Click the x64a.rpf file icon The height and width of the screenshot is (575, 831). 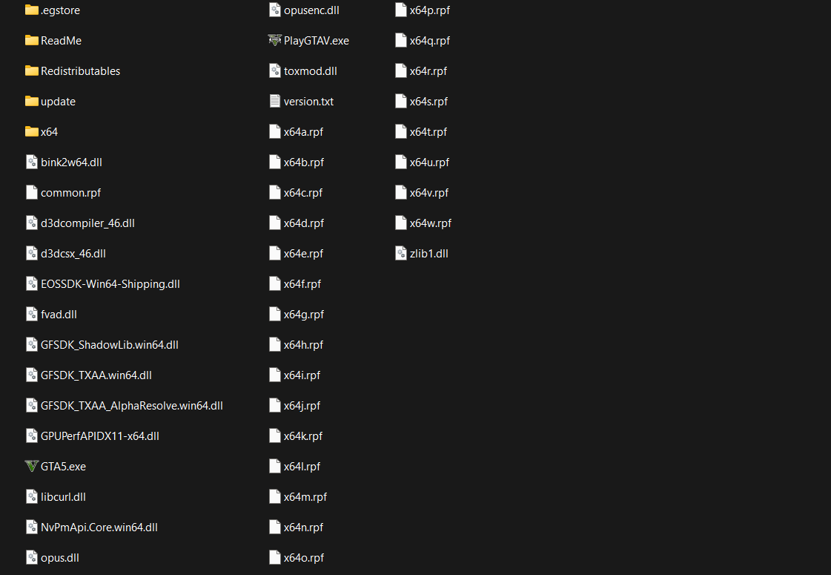pos(274,131)
